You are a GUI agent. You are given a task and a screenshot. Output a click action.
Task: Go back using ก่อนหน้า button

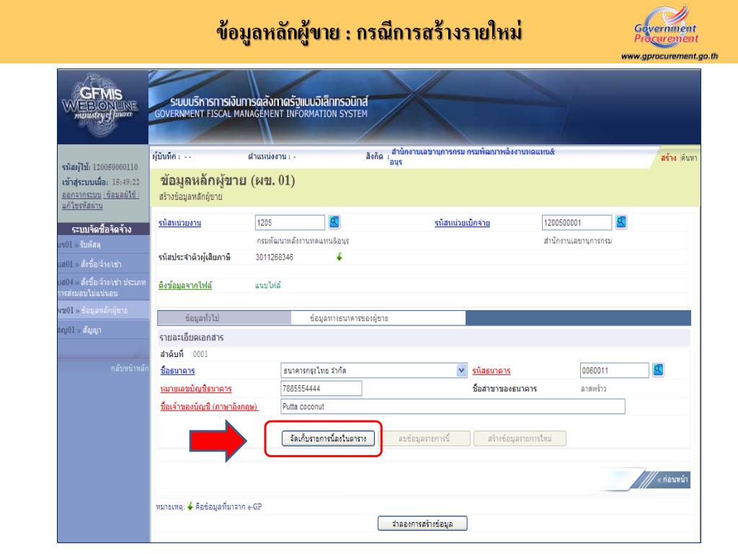pos(672,480)
